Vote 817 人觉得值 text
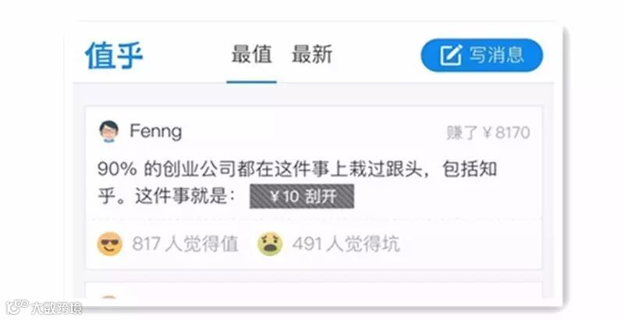 [185, 244]
